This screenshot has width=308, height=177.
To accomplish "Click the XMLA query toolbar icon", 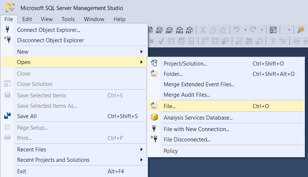I will (x=179, y=30).
